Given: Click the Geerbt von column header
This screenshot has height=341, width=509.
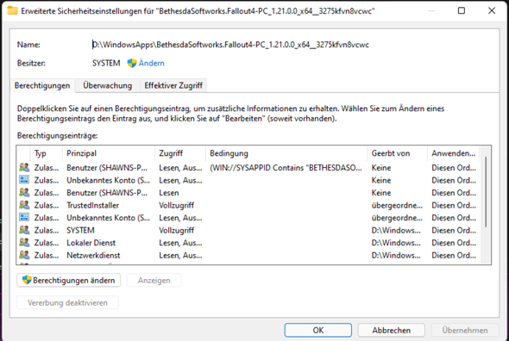Looking at the screenshot, I should (x=398, y=153).
